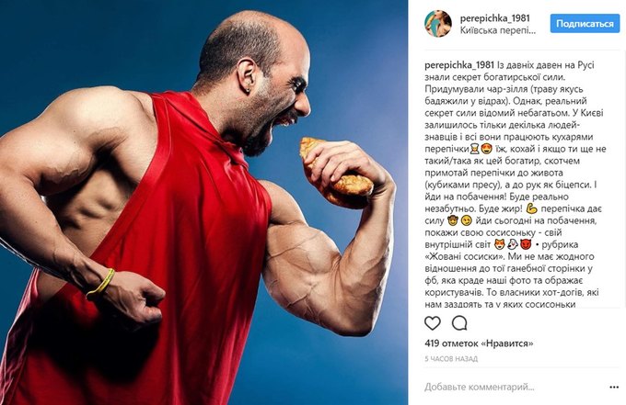The width and height of the screenshot is (626, 405).
Task: View the 419 отметок «Нравится» likes list
Action: click(x=479, y=343)
